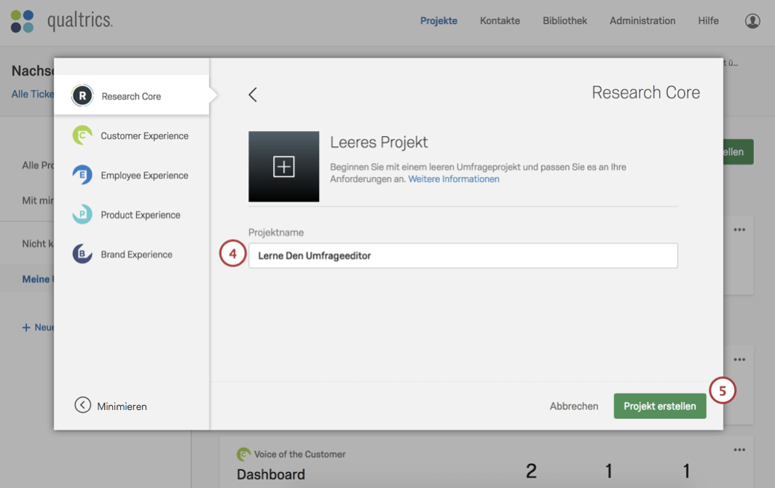Click the Research Core R icon
775x488 pixels.
pos(82,95)
